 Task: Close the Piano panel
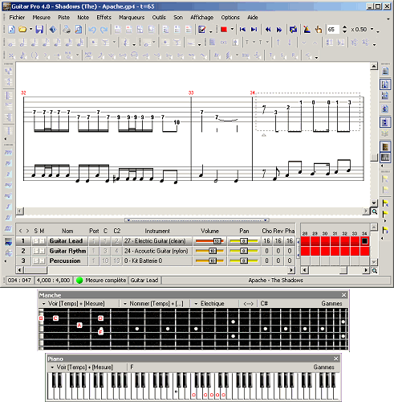click(x=336, y=359)
